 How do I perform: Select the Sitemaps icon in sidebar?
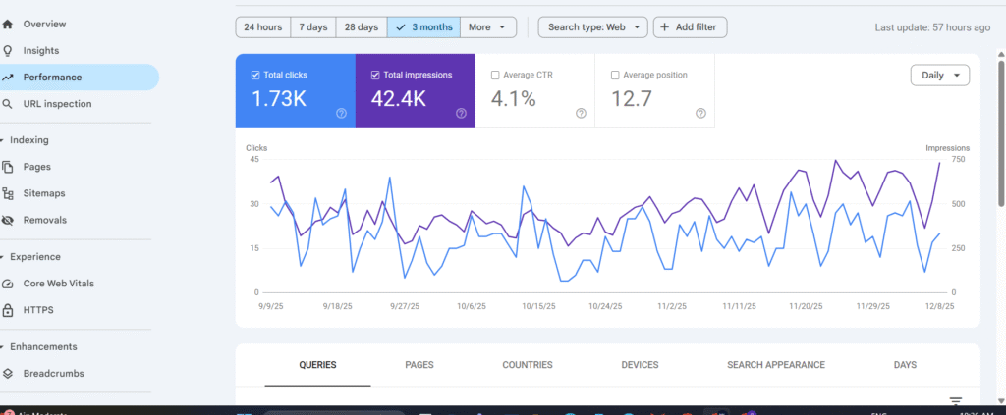8,194
